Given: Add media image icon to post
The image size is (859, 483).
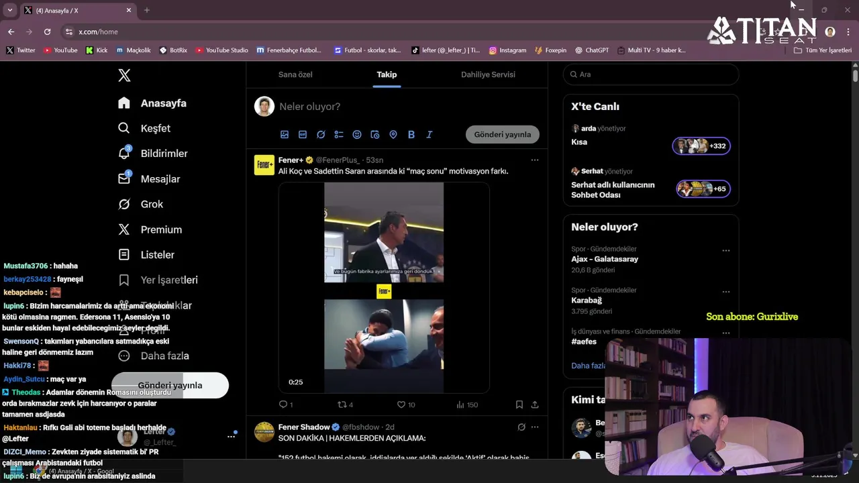Looking at the screenshot, I should point(285,135).
